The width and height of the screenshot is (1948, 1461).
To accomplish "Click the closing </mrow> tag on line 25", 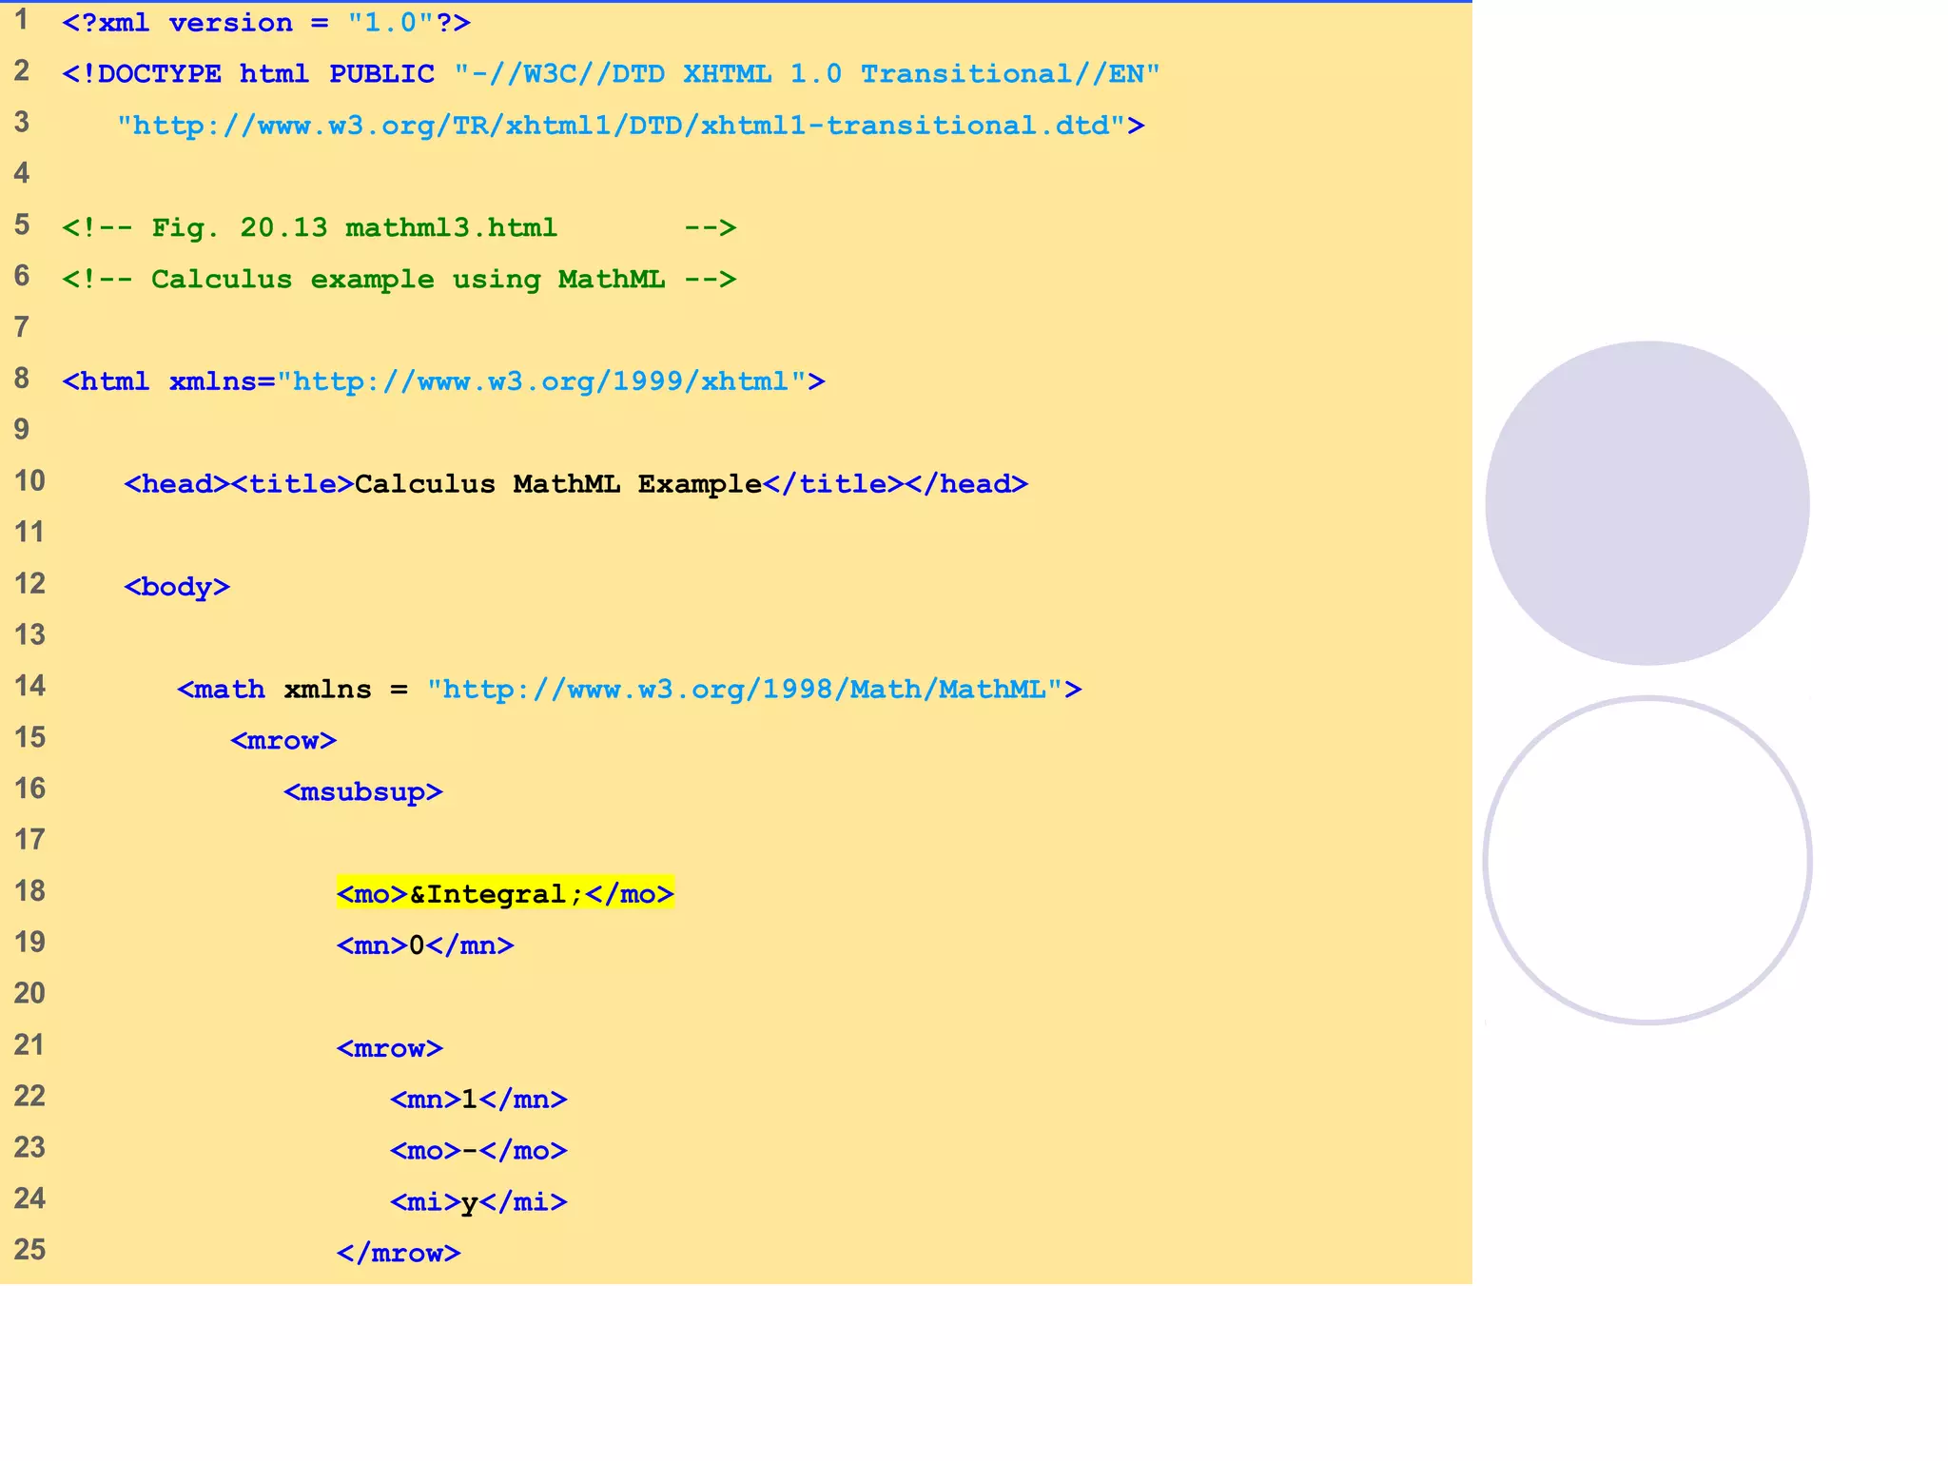I will pos(399,1254).
